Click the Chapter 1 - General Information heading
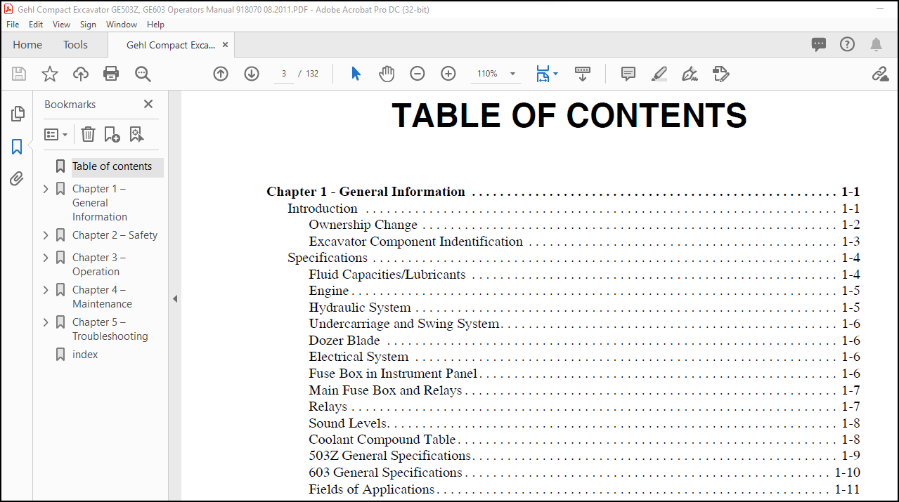Screen dimensions: 899x502 pyautogui.click(x=366, y=192)
